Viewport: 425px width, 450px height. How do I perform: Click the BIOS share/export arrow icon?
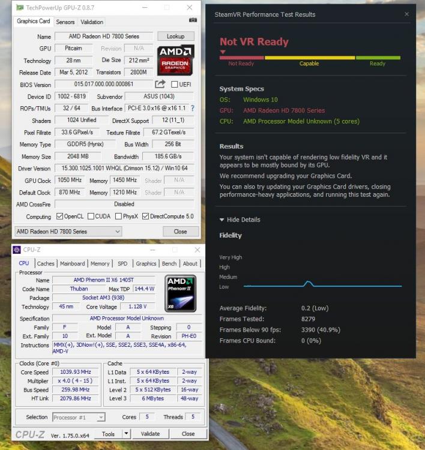pyautogui.click(x=160, y=84)
